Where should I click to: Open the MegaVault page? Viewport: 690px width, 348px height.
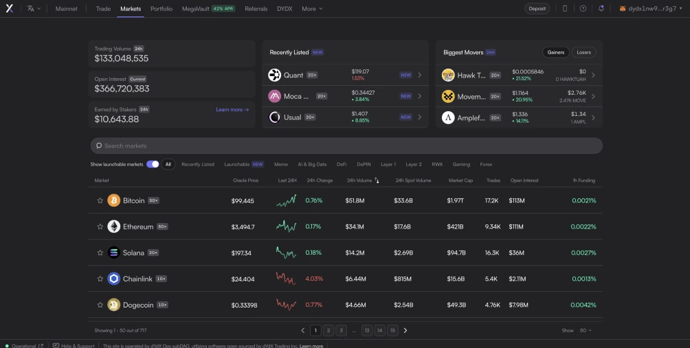(209, 8)
